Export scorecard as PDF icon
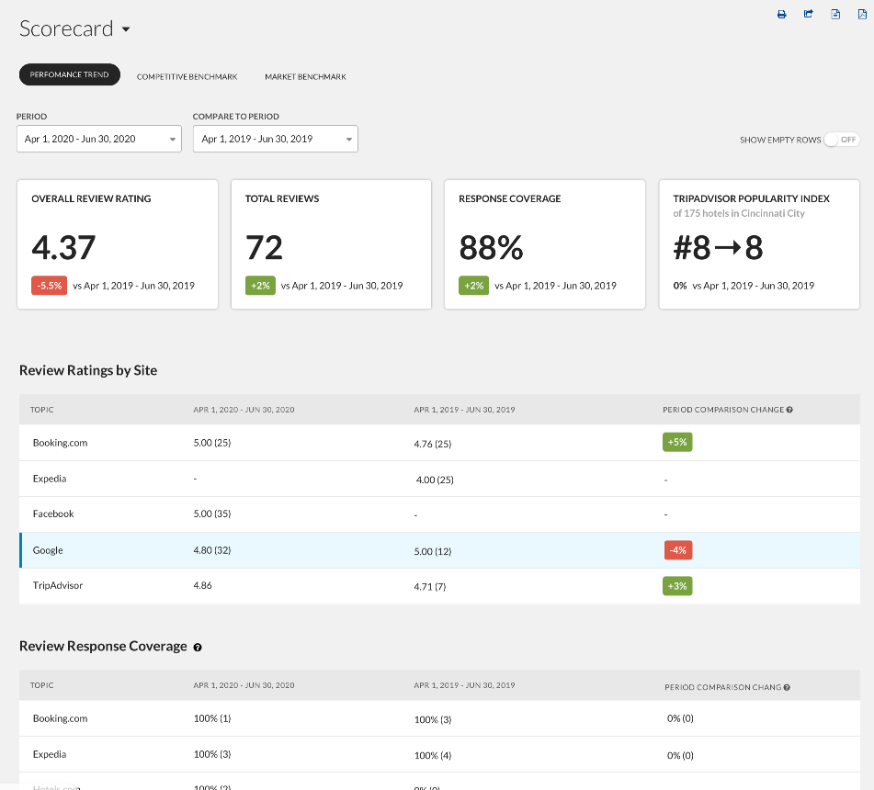Viewport: 874px width, 790px height. (x=862, y=14)
